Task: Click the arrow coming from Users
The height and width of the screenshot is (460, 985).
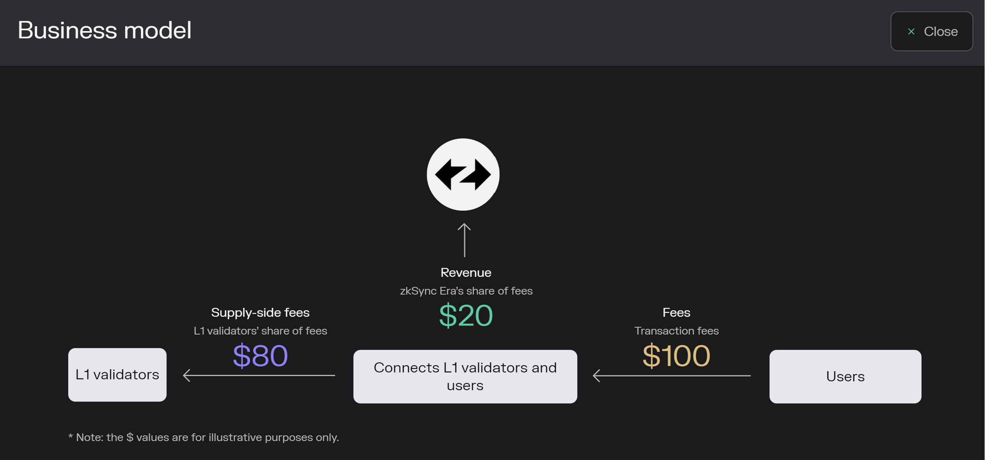Action: tap(671, 375)
